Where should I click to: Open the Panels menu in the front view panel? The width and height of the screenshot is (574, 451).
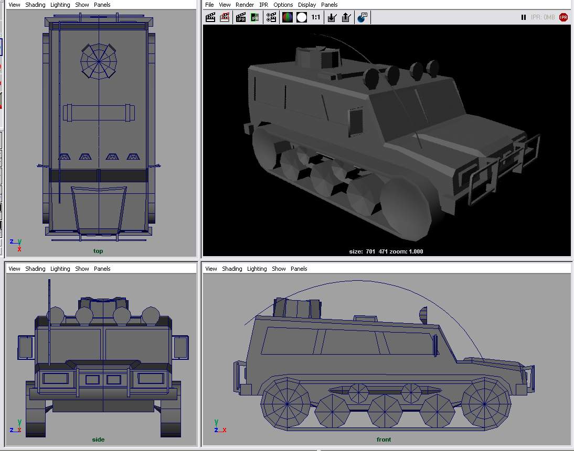(299, 269)
